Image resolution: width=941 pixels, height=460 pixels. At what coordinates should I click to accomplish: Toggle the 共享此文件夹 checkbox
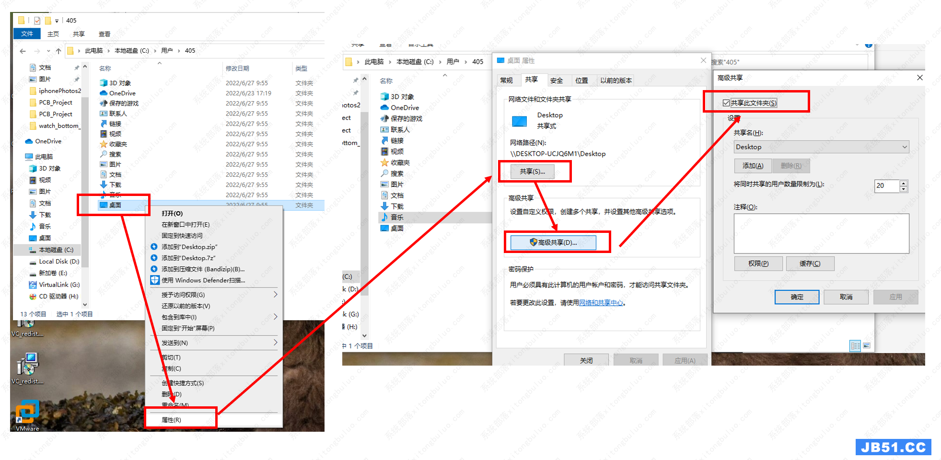tap(726, 103)
